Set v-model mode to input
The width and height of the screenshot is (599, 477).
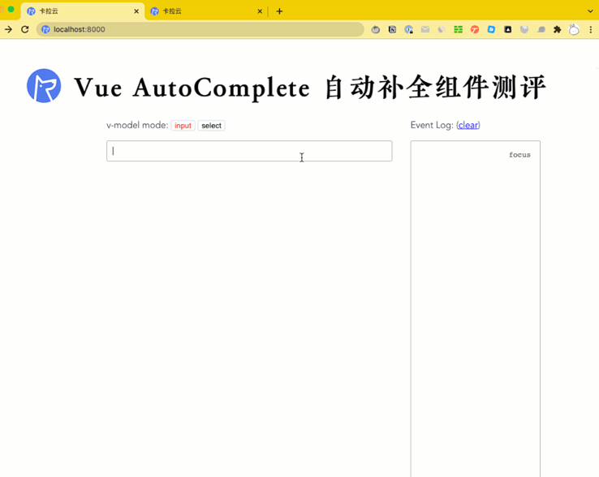click(x=183, y=126)
